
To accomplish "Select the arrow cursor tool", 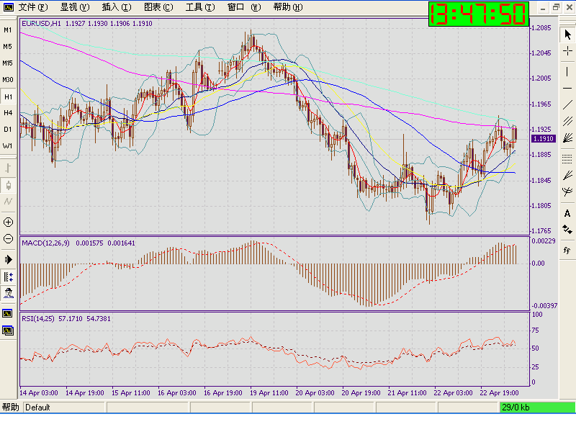I will [x=567, y=35].
